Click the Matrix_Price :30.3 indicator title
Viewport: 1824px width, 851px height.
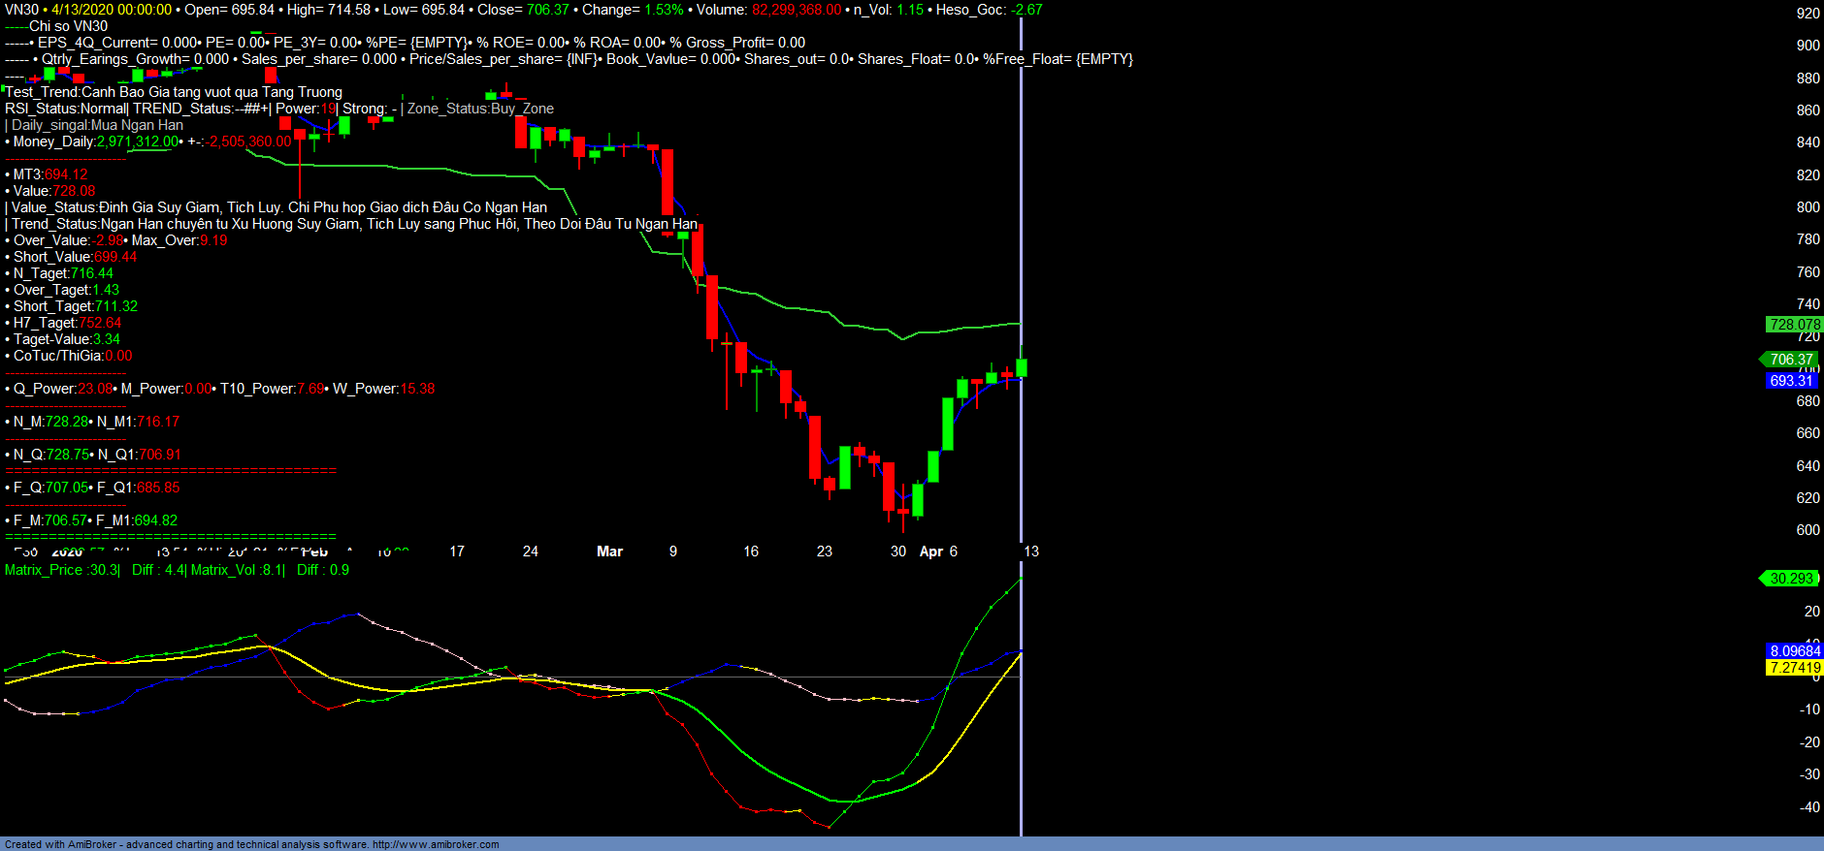[61, 570]
